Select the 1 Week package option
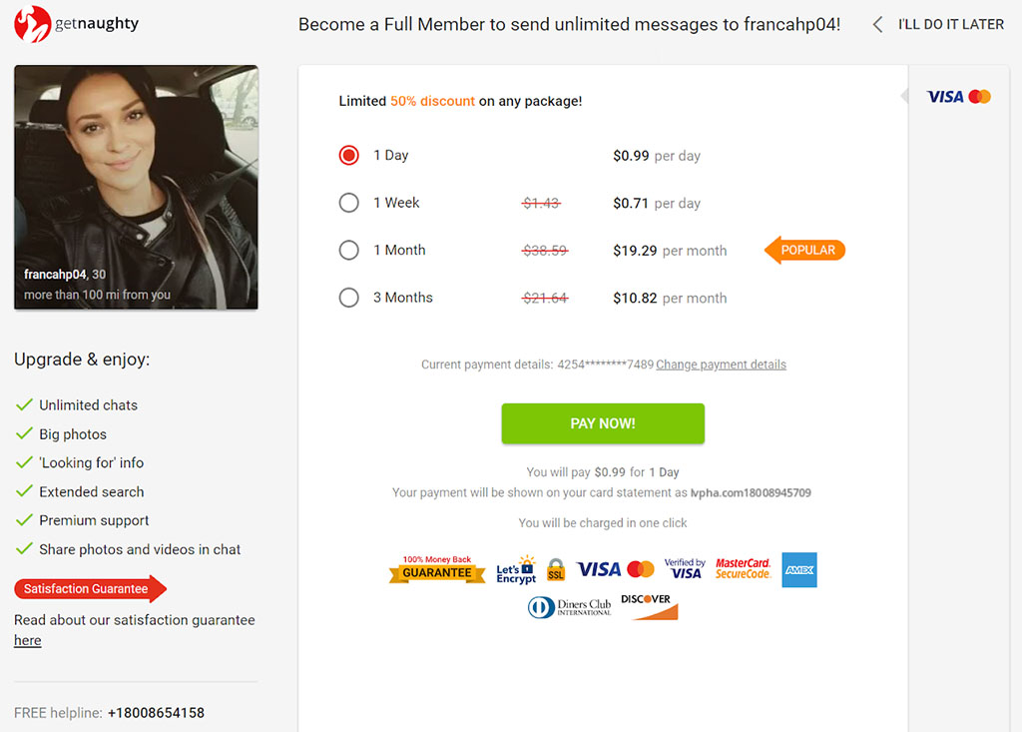Viewport: 1022px width, 732px height. (348, 203)
